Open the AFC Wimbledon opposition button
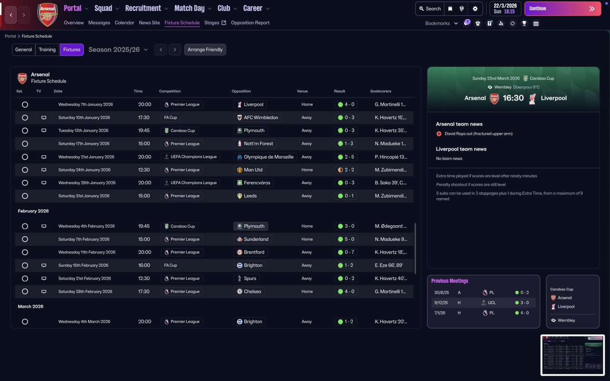Screen dimensions: 610x381 (257, 118)
